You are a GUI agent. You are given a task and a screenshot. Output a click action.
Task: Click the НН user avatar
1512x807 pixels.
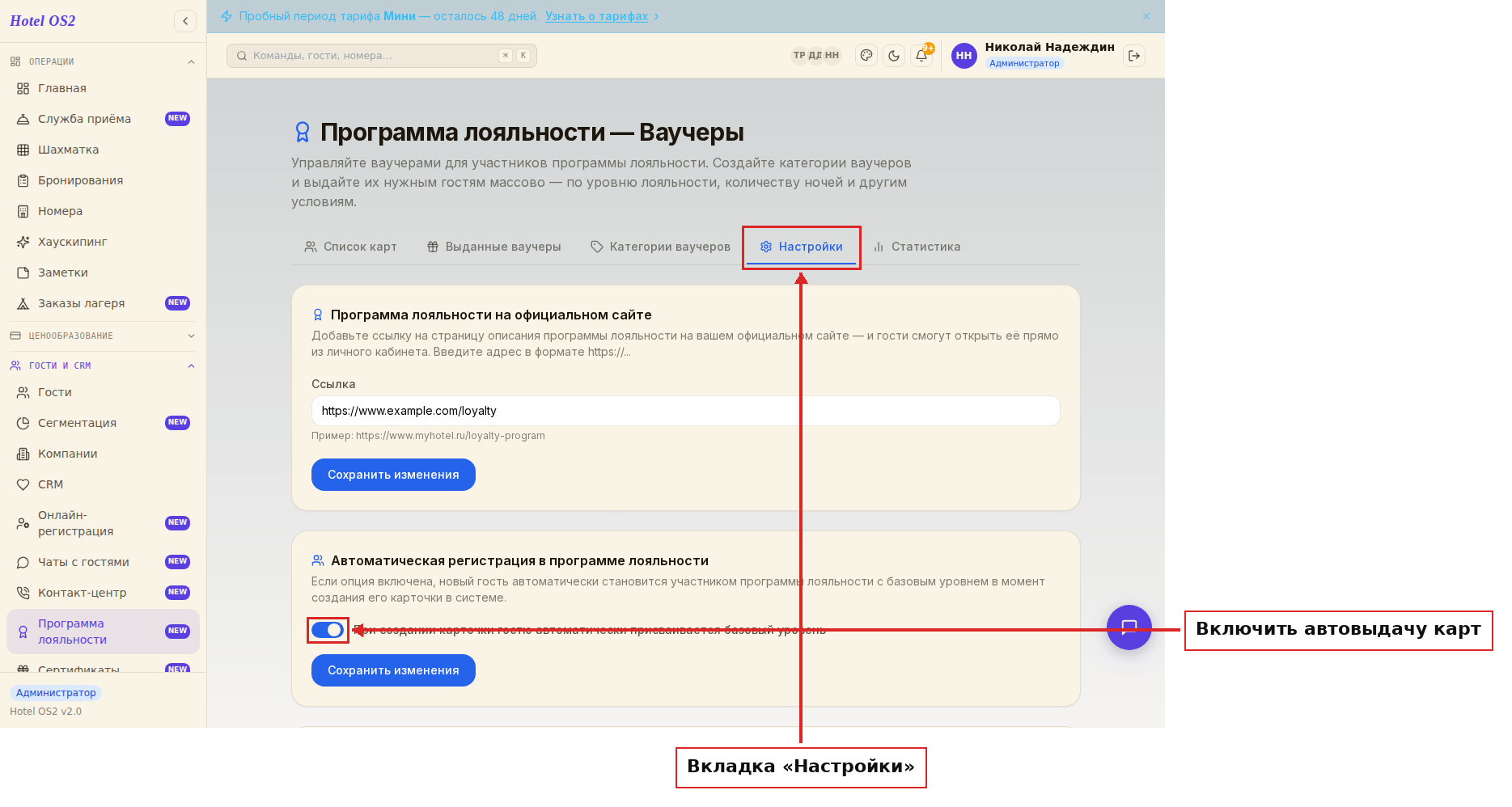click(964, 56)
